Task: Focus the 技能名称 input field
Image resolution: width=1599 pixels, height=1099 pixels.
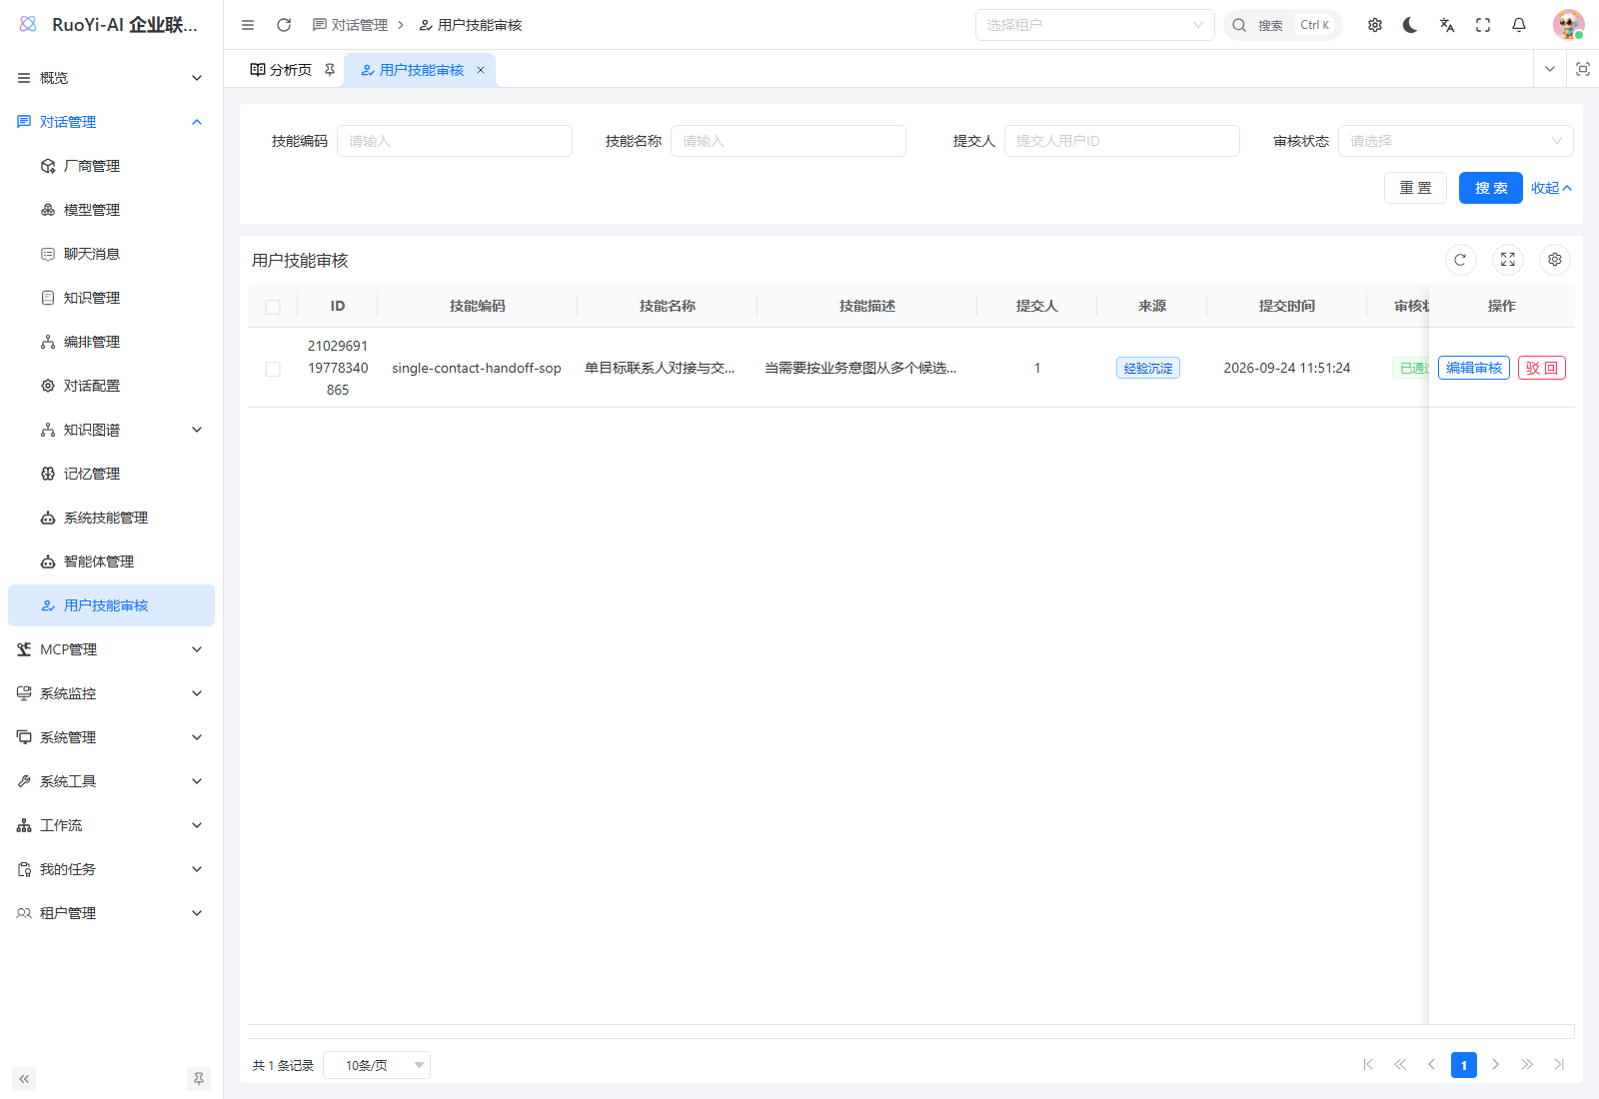Action: pyautogui.click(x=789, y=141)
